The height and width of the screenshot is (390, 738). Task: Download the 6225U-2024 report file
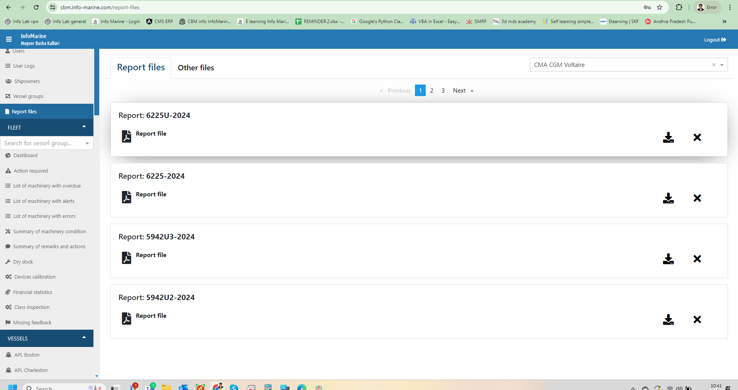click(668, 138)
